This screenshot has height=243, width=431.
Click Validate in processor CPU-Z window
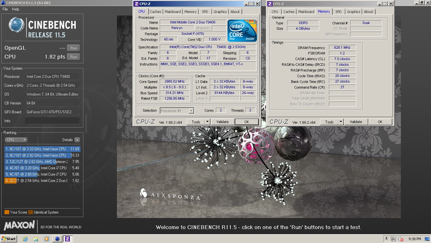click(x=222, y=122)
